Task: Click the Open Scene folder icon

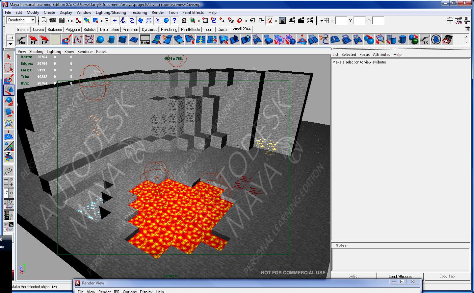Action: click(53, 20)
